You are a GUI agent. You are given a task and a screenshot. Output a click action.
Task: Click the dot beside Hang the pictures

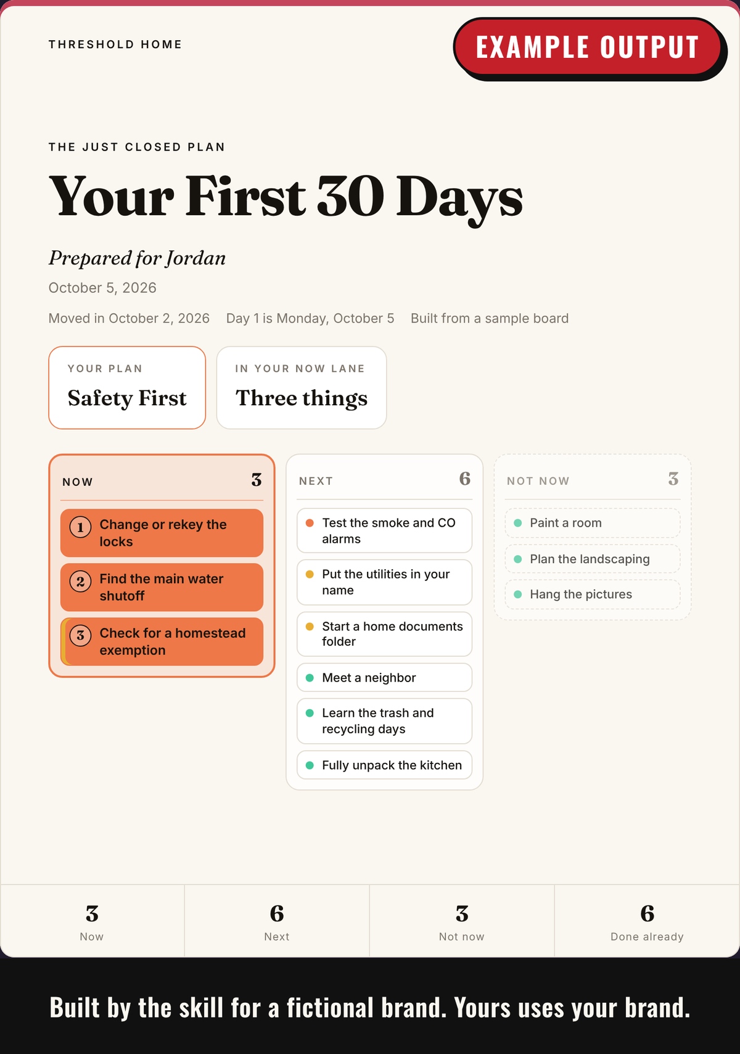coord(518,595)
